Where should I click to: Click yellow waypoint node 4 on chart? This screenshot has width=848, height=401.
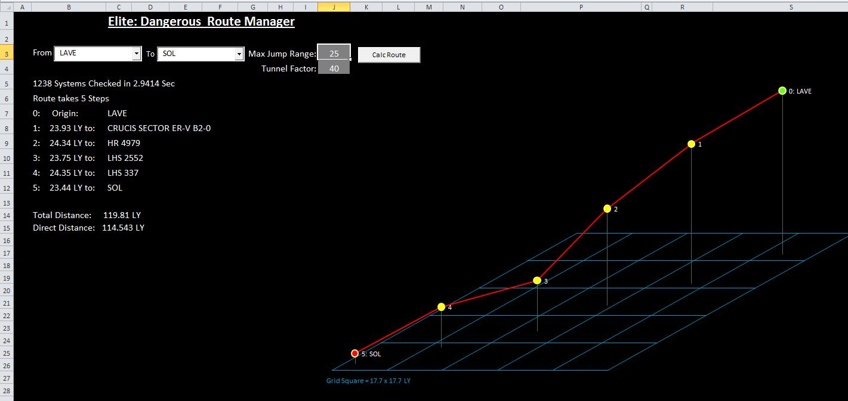(441, 307)
